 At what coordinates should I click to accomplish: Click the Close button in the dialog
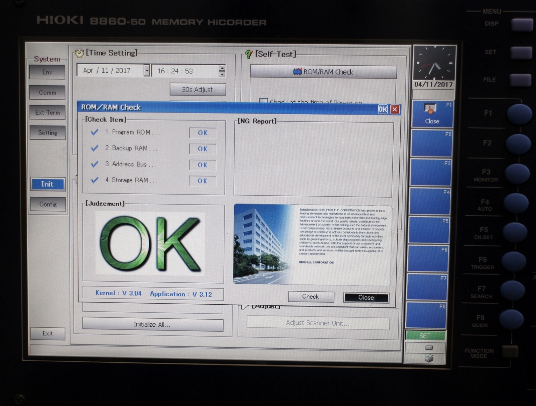pyautogui.click(x=366, y=297)
